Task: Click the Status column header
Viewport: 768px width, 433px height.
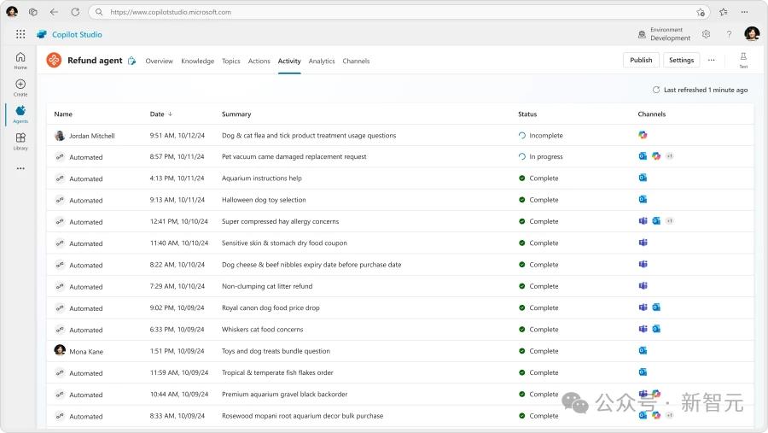Action: 527,114
